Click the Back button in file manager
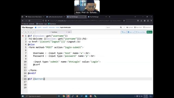 (x=124, y=32)
